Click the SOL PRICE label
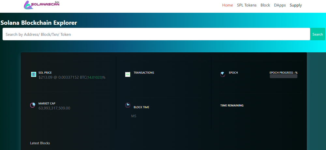Image resolution: width=326 pixels, height=150 pixels. (45, 73)
